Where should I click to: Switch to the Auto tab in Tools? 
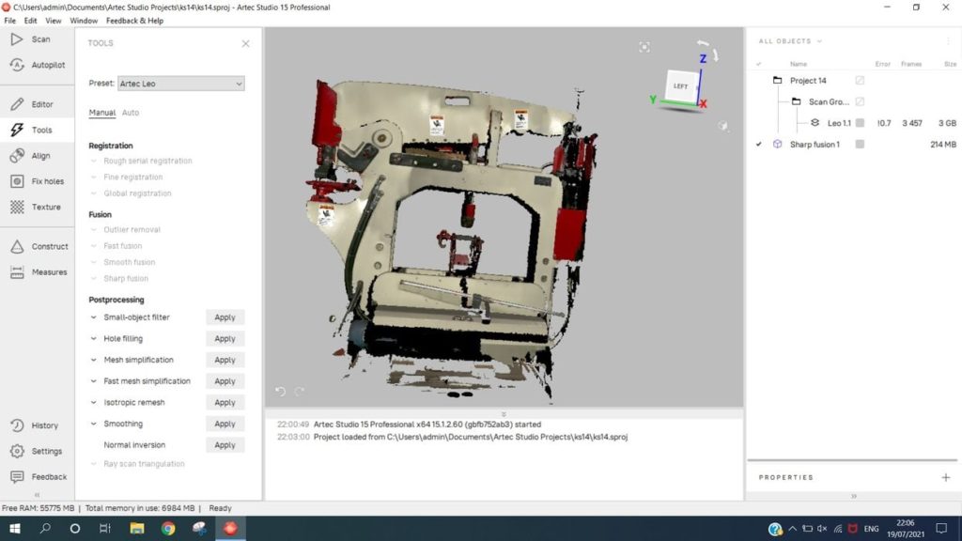[x=131, y=113]
